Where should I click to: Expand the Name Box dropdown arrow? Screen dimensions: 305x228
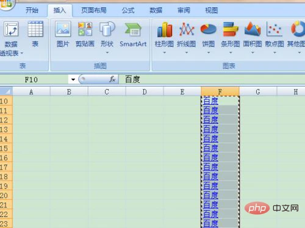pos(73,79)
